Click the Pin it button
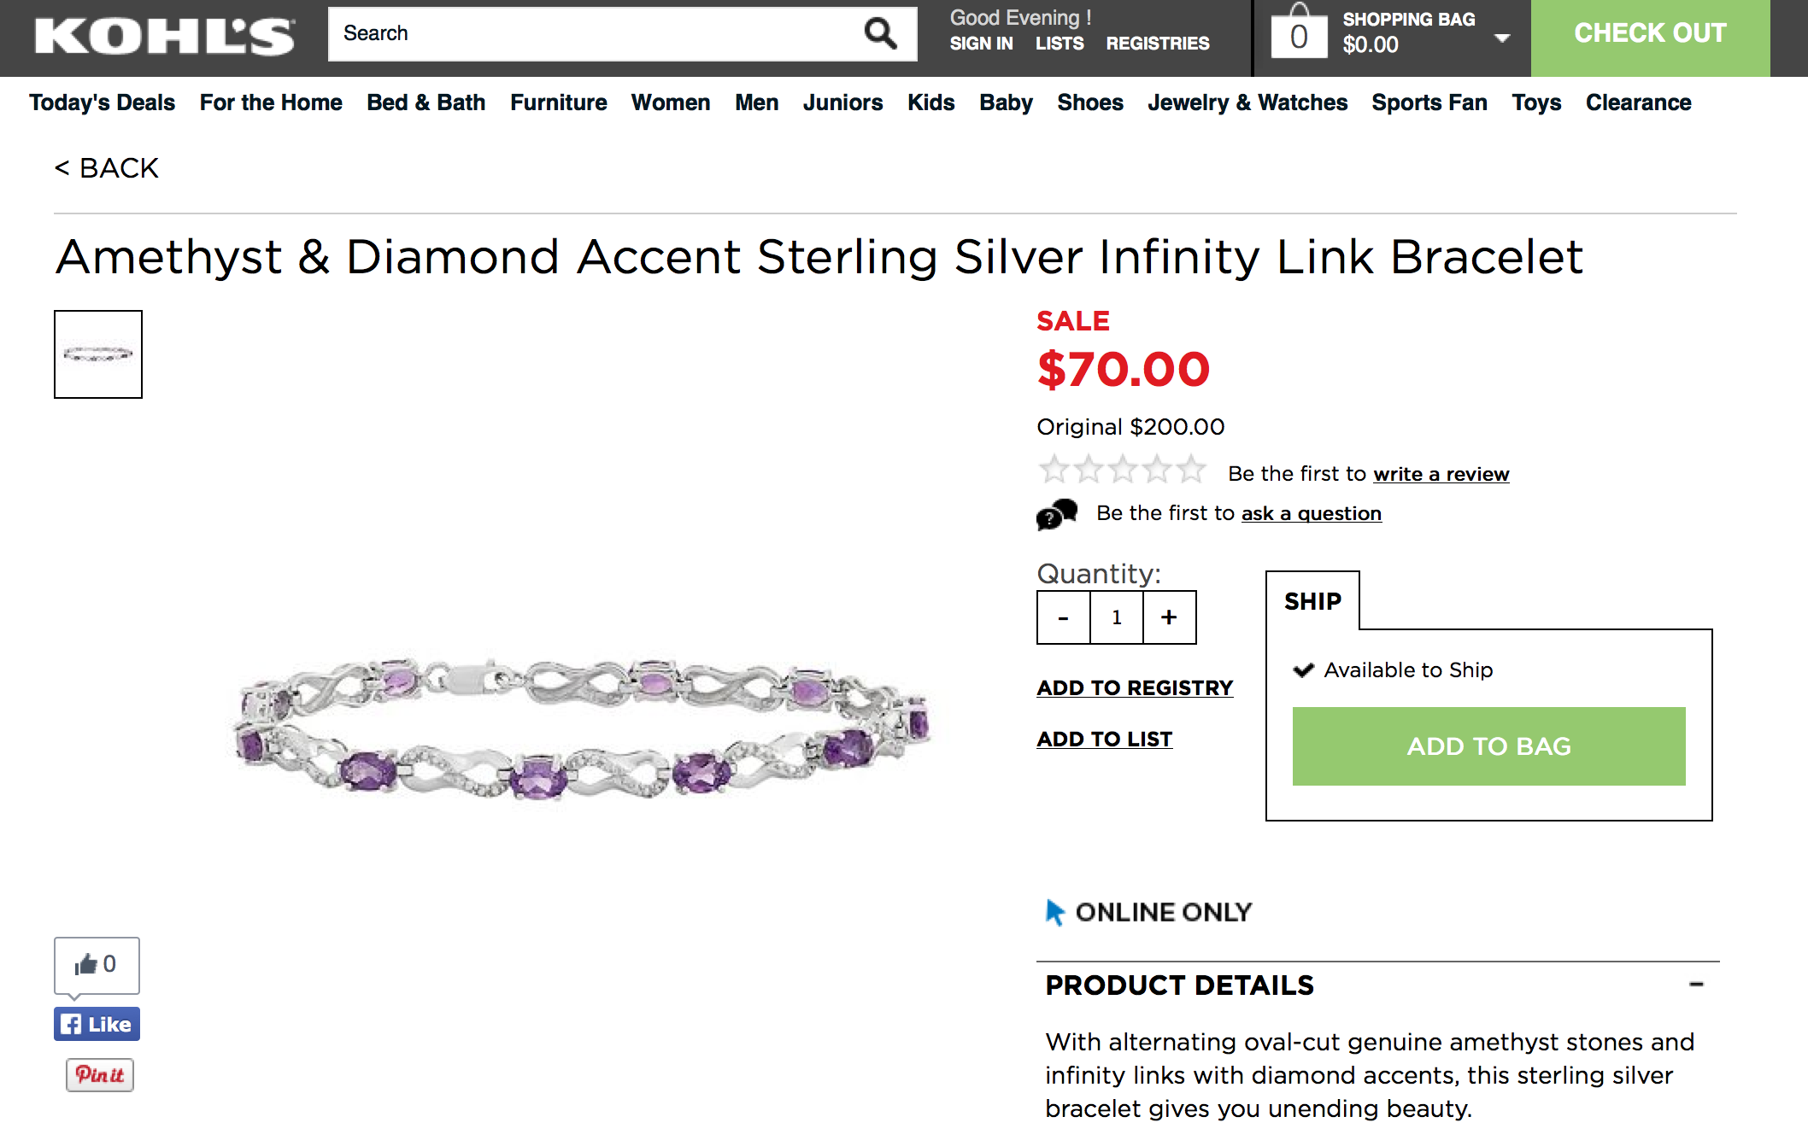This screenshot has width=1808, height=1146. point(100,1074)
